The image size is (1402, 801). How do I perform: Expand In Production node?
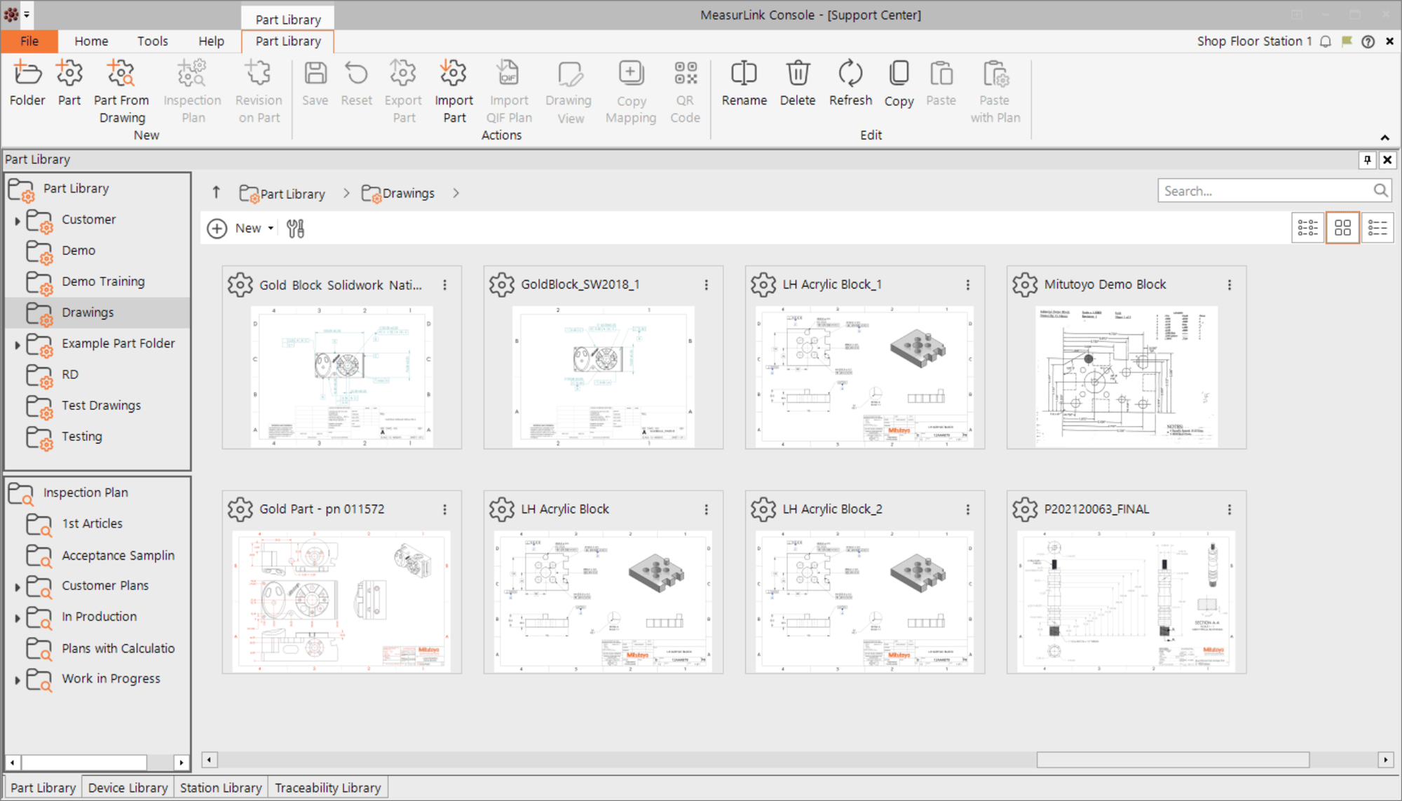[x=18, y=618]
